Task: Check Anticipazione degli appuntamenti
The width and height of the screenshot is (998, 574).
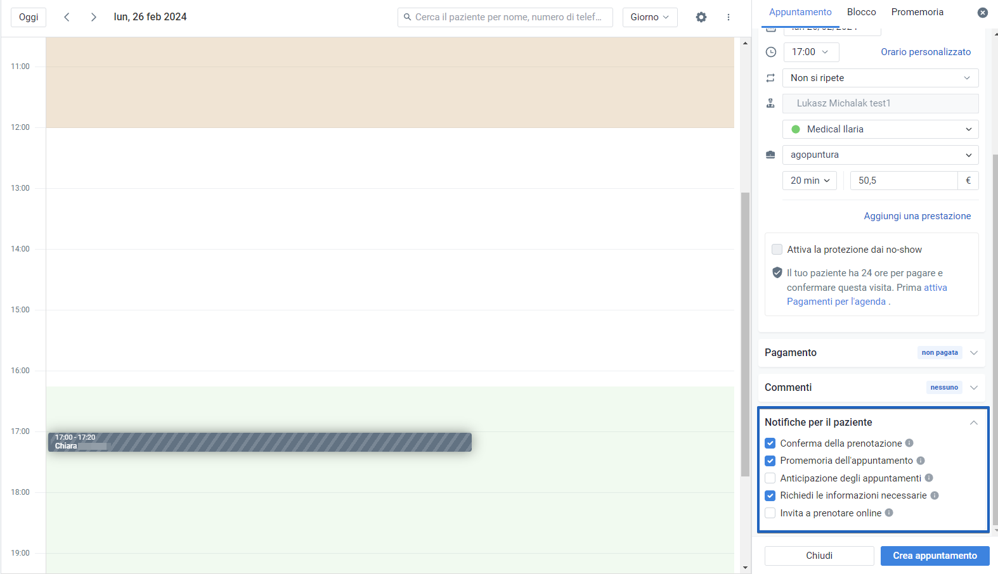Action: (770, 478)
